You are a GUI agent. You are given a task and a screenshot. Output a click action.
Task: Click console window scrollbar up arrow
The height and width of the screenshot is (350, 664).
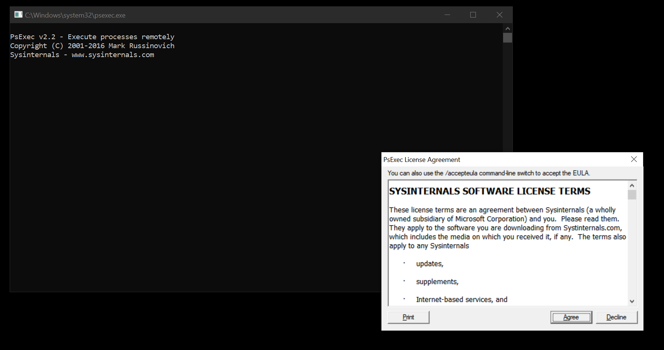pyautogui.click(x=507, y=28)
